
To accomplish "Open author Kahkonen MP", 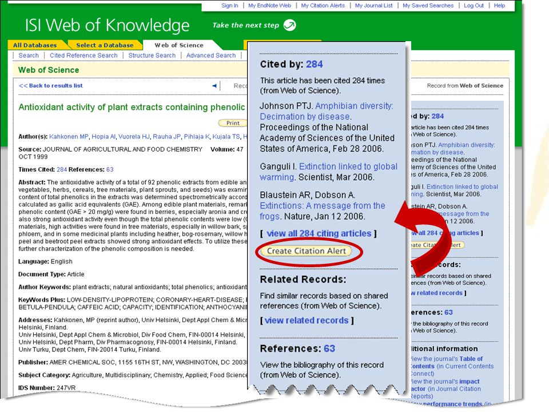I will (x=69, y=137).
